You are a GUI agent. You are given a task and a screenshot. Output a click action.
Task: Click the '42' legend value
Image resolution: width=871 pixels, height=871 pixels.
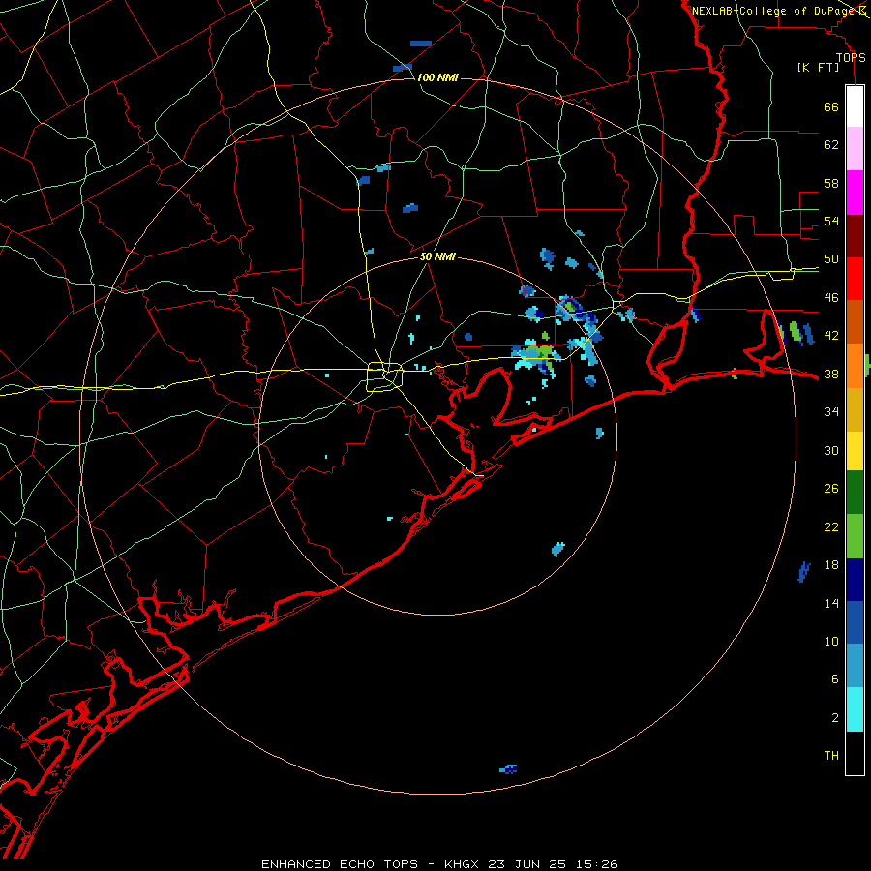[x=831, y=336]
